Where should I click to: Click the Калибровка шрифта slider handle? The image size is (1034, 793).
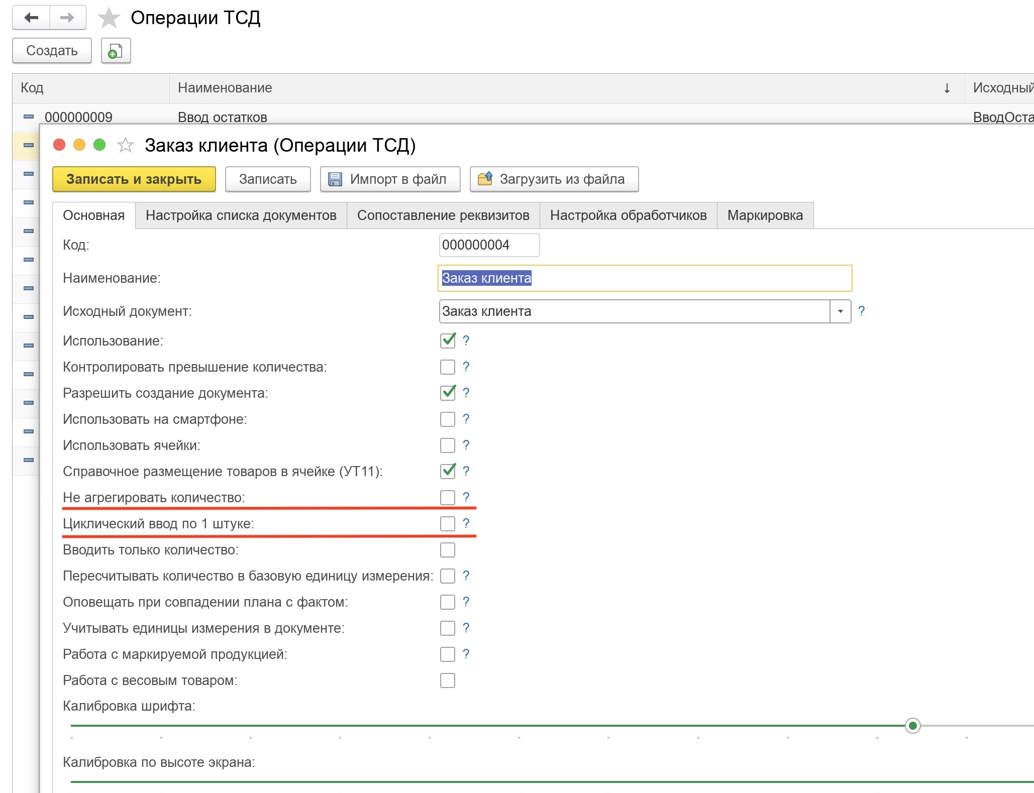912,726
